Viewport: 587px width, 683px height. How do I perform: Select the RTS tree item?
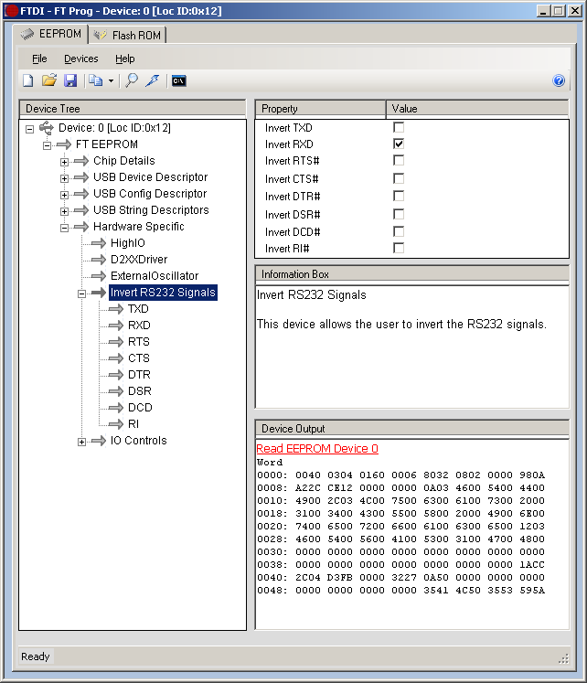point(138,342)
